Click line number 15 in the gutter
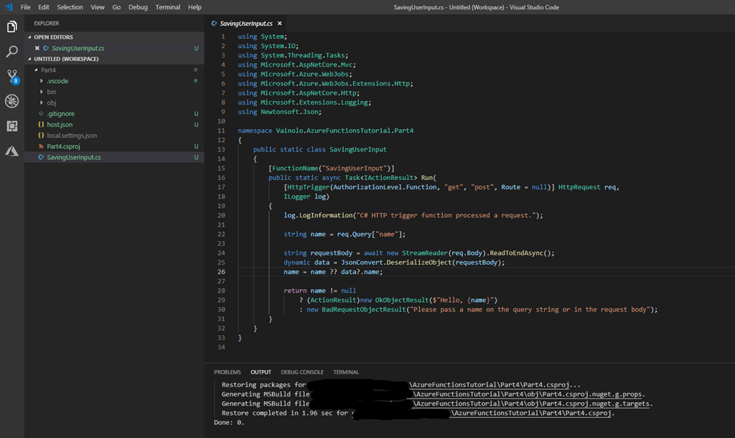Viewport: 735px width, 438px height. 221,168
